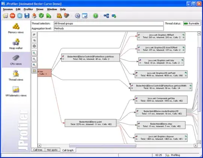Open the window-with-checkmark view settings icon

[85, 16]
